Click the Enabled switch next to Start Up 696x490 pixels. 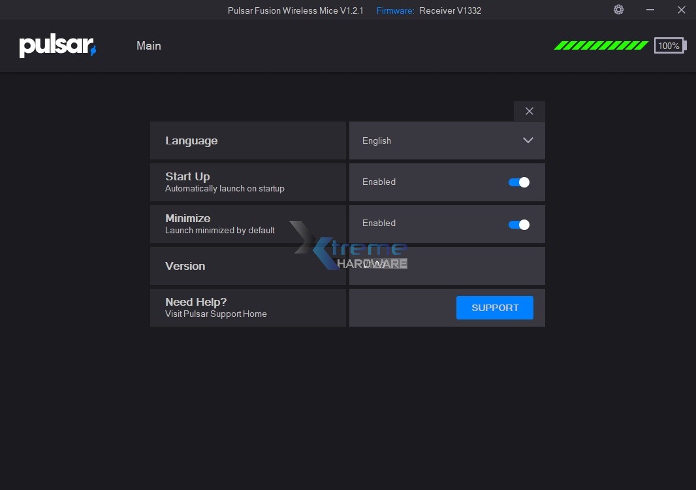(x=518, y=182)
